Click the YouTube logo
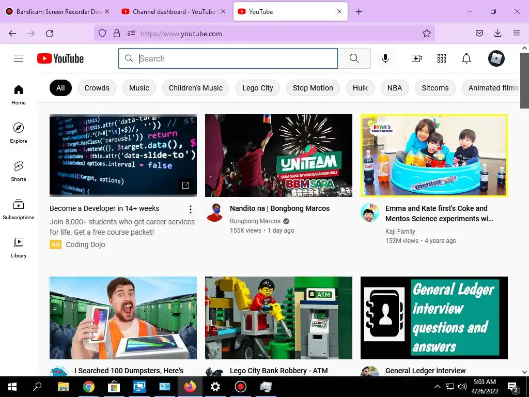This screenshot has height=397, width=529. tap(60, 58)
